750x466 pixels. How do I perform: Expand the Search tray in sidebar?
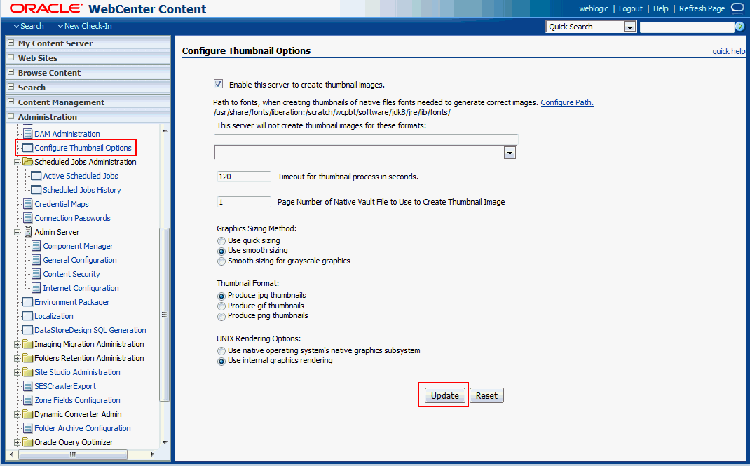click(x=11, y=87)
